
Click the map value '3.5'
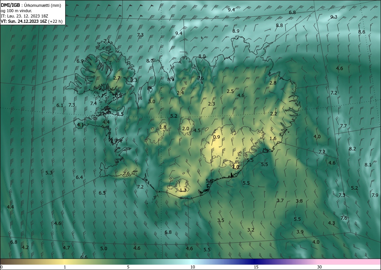(x=221, y=220)
